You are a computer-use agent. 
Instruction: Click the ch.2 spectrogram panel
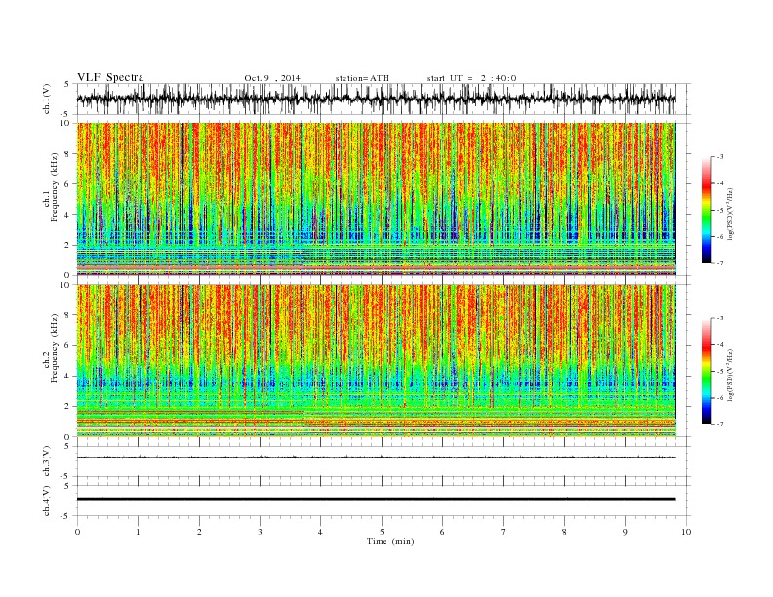[376, 360]
